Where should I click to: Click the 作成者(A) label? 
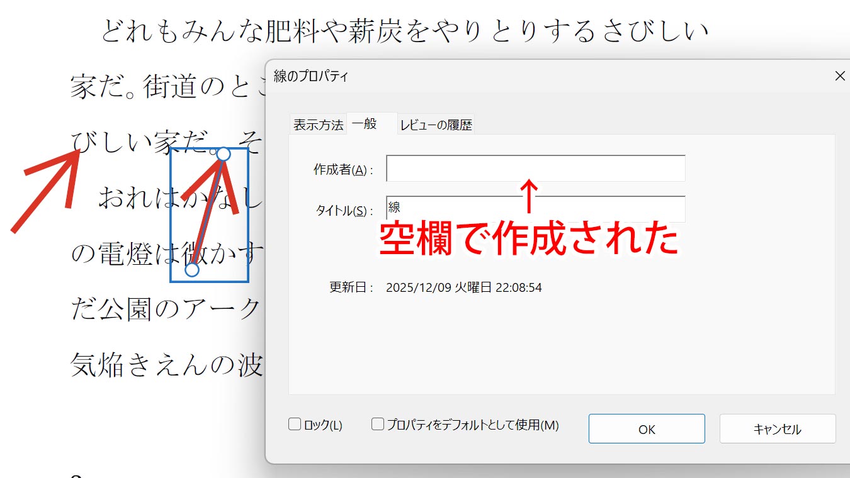[x=343, y=170]
